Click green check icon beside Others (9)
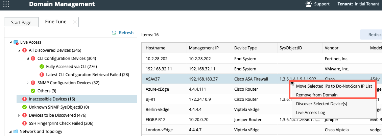 tap(33, 91)
